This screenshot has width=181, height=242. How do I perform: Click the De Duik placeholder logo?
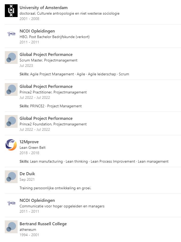click(x=11, y=177)
